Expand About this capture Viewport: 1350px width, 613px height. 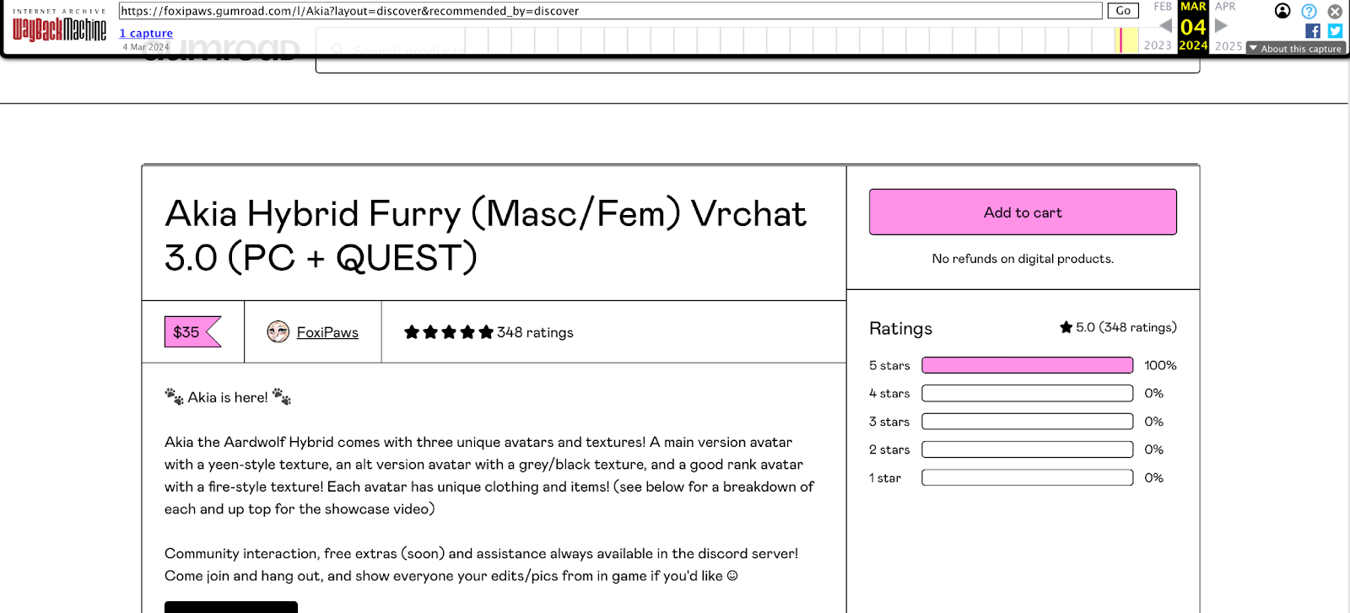[1296, 48]
